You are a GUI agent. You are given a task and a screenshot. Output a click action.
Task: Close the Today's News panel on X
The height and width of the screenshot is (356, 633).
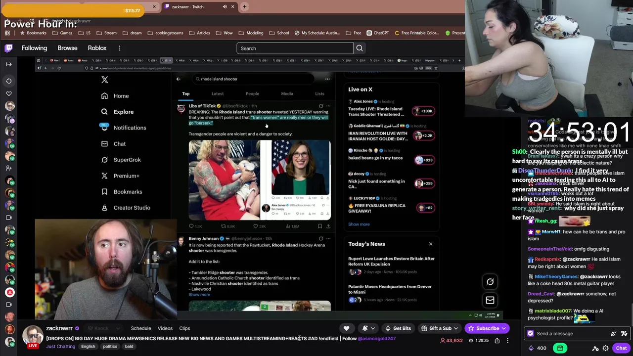(430, 244)
